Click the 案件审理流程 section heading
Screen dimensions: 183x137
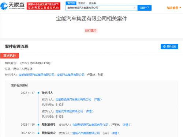coord(16,46)
